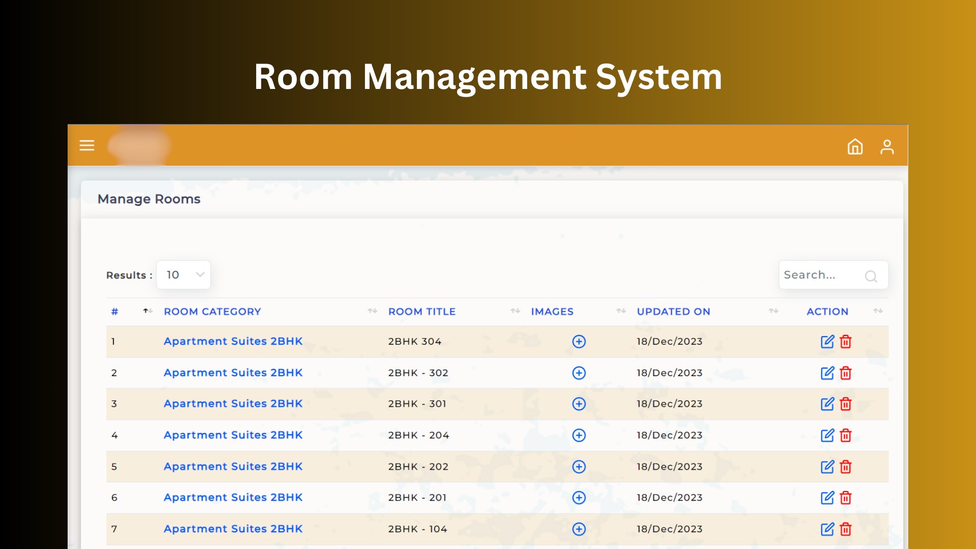Image resolution: width=976 pixels, height=549 pixels.
Task: Edit the room 2BHK 304 entry
Action: (828, 342)
